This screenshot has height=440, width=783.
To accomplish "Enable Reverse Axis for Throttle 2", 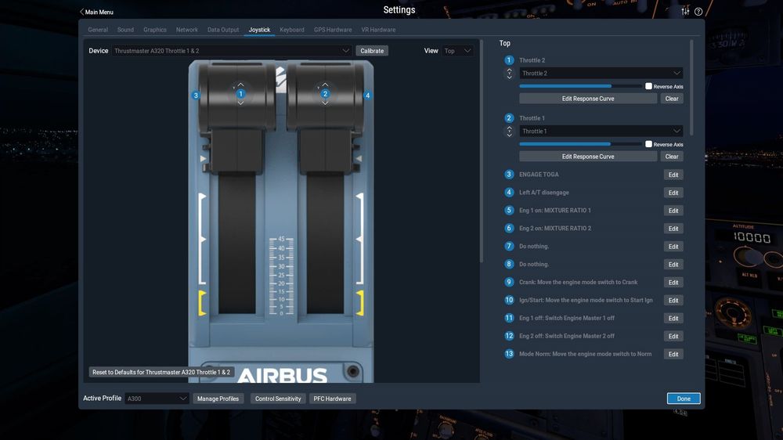I will (x=648, y=86).
